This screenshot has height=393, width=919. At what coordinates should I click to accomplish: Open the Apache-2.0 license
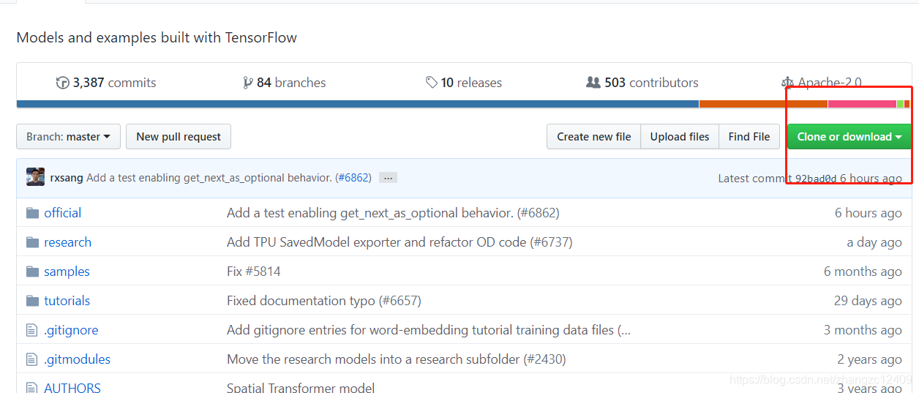click(822, 83)
